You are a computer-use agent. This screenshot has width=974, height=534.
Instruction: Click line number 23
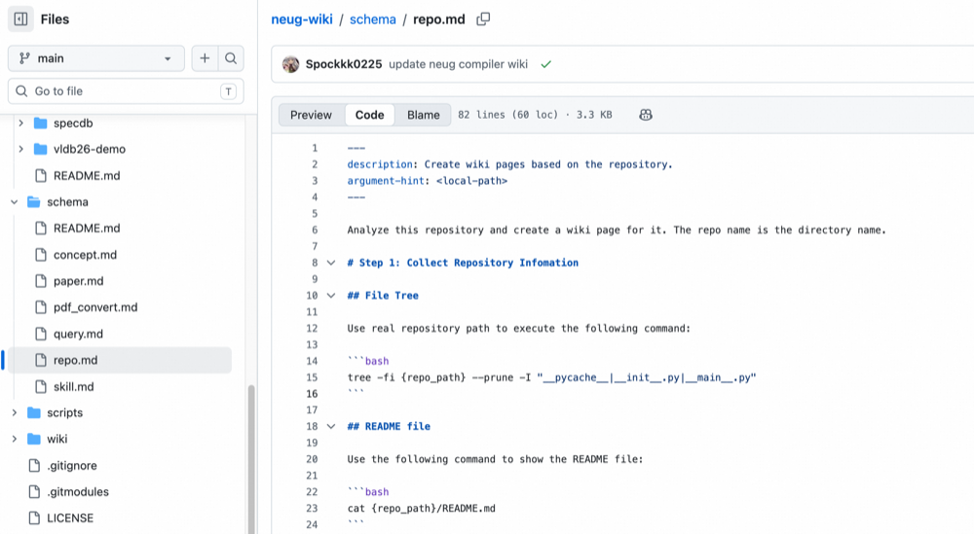point(312,508)
